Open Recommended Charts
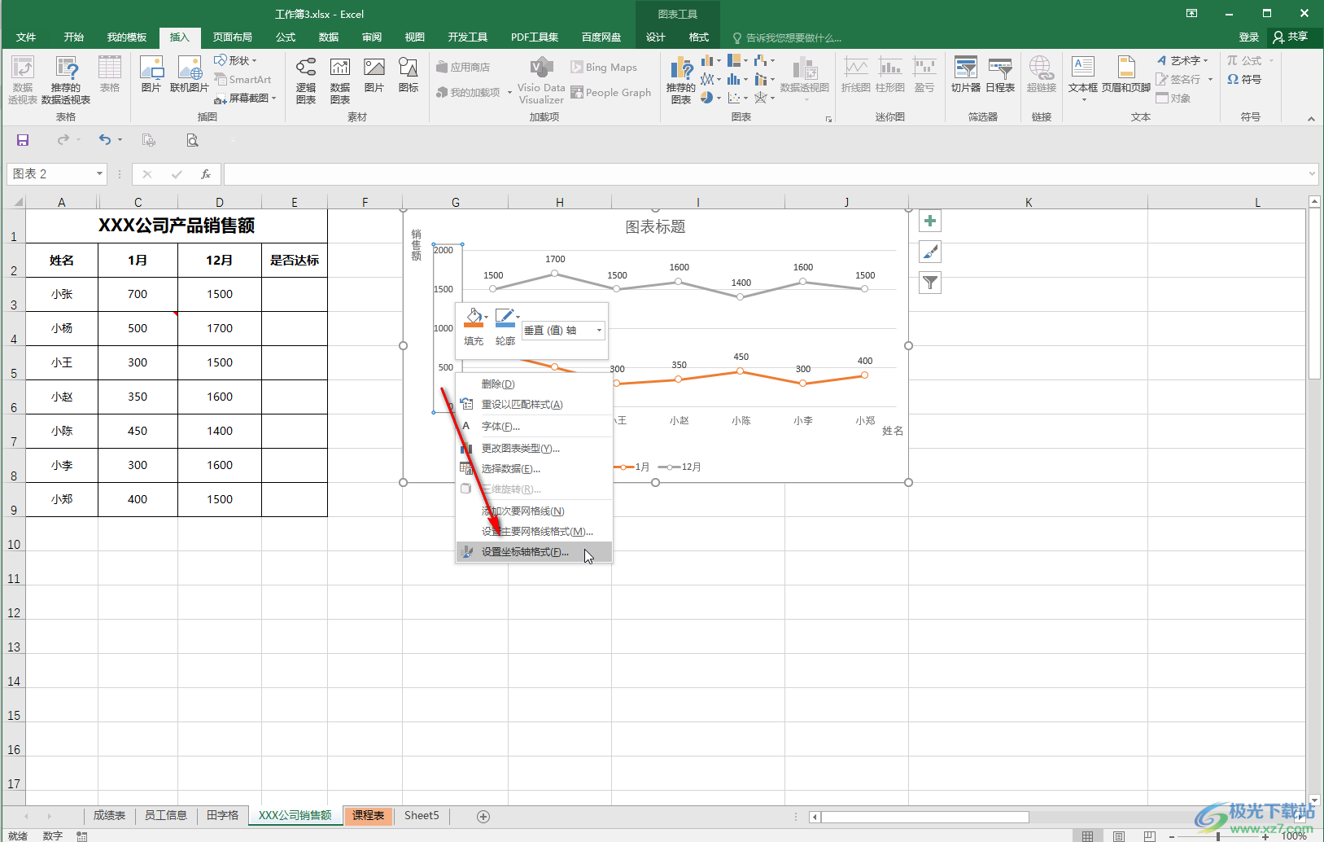Viewport: 1324px width, 842px height. coord(681,80)
